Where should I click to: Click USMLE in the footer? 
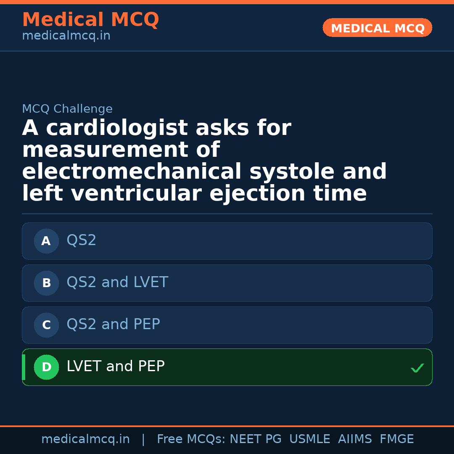[x=309, y=439]
